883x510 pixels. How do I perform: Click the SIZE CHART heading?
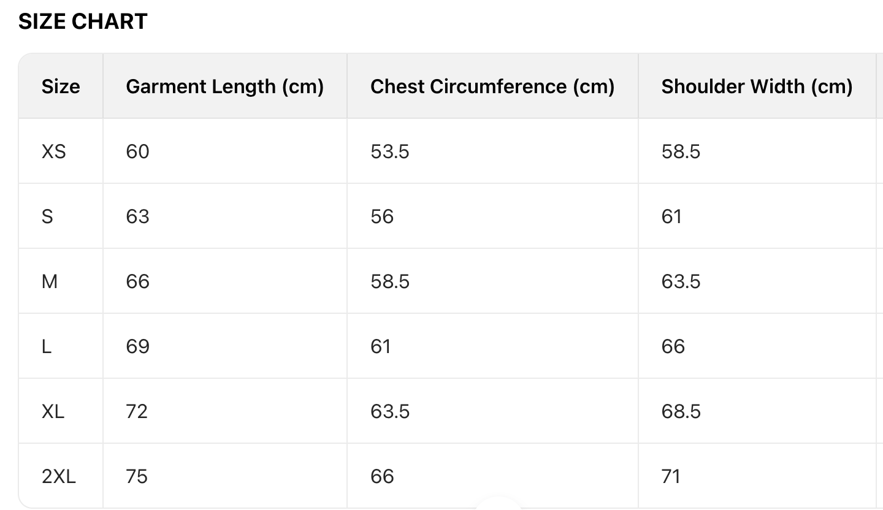click(83, 21)
